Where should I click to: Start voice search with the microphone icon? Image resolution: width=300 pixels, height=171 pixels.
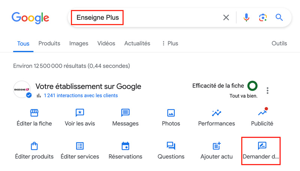246,18
